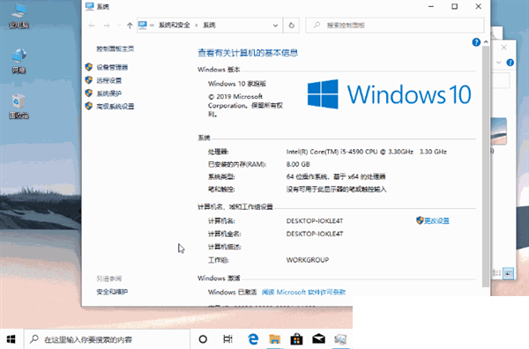Click the scroll-up arrow of the scrollbar
The image size is (529, 349).
[486, 41]
